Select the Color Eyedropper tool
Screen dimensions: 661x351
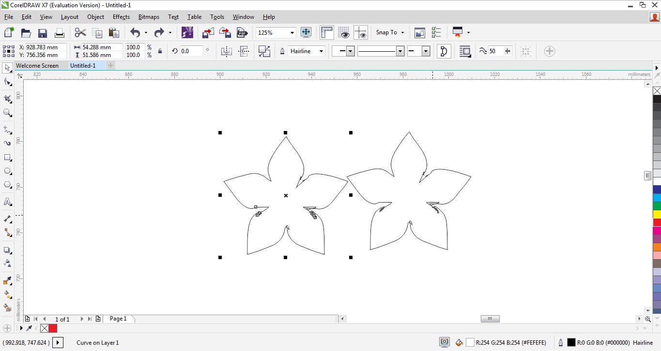pyautogui.click(x=7, y=280)
